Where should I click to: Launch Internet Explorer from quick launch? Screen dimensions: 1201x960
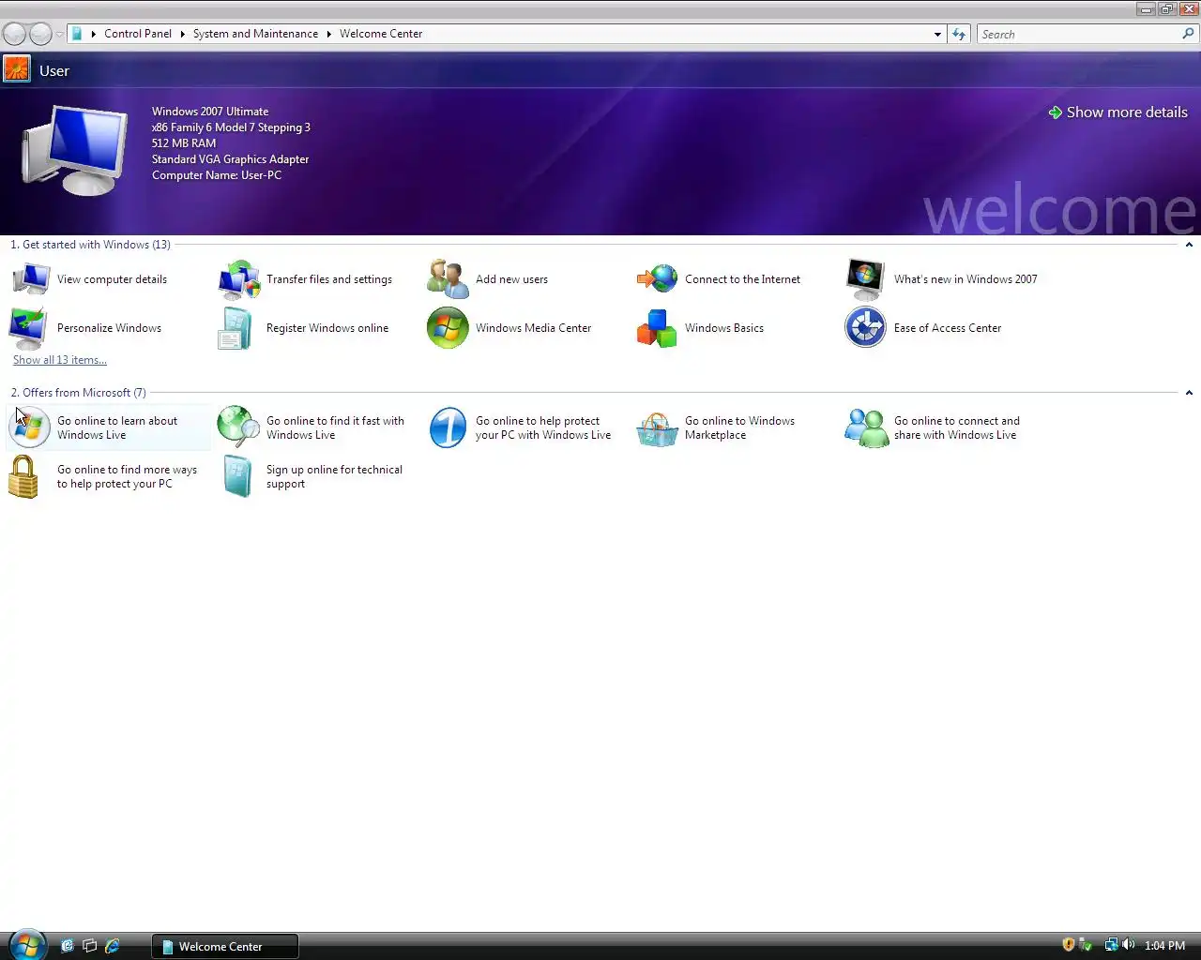click(113, 946)
